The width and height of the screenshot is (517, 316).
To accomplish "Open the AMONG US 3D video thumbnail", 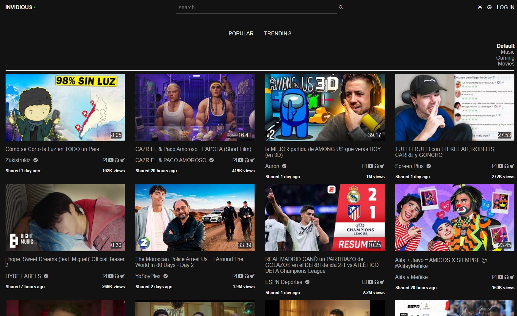I will [x=325, y=107].
